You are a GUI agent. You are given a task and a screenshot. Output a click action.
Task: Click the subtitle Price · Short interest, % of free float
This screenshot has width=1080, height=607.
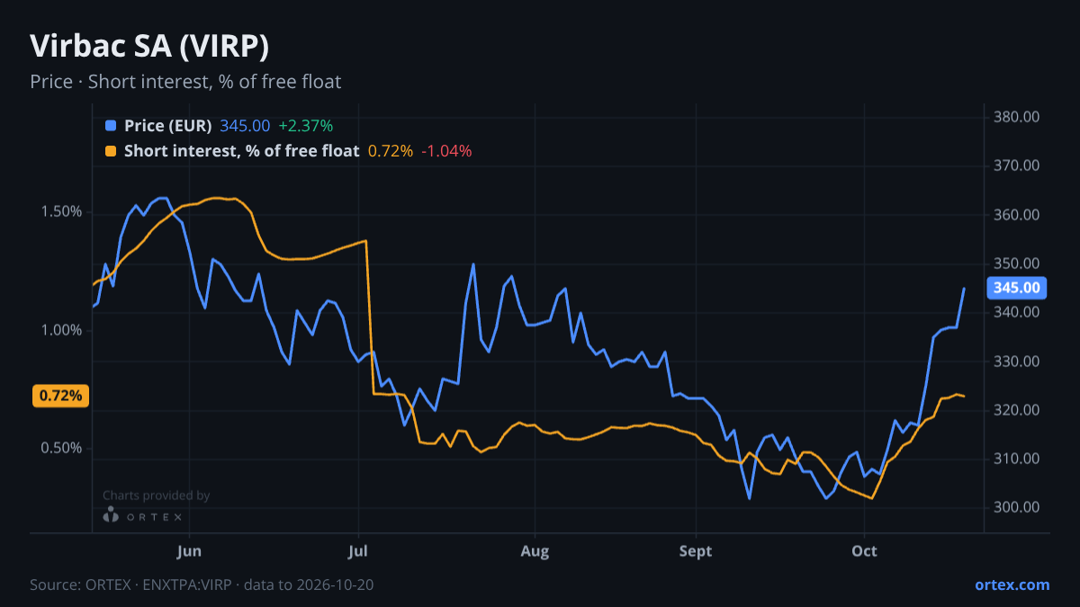(x=185, y=82)
